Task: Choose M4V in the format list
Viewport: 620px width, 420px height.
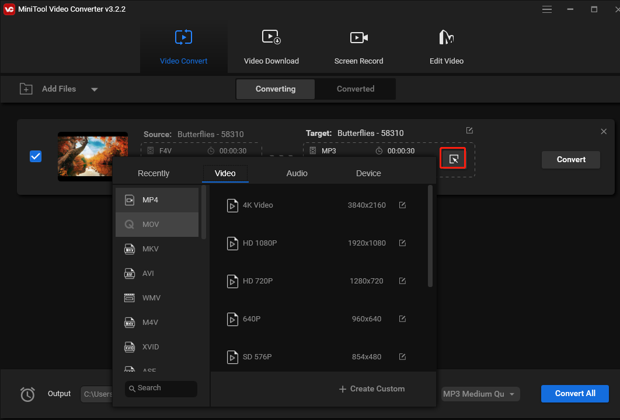Action: [x=157, y=323]
